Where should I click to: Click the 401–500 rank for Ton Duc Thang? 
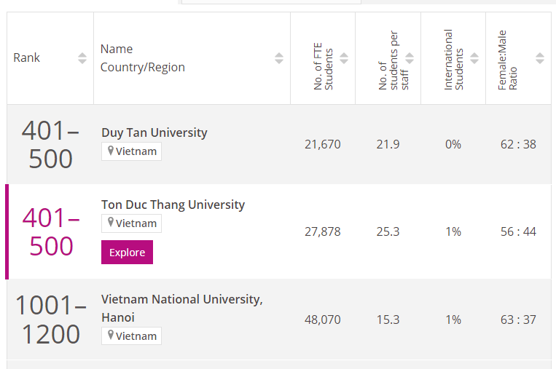pyautogui.click(x=51, y=231)
